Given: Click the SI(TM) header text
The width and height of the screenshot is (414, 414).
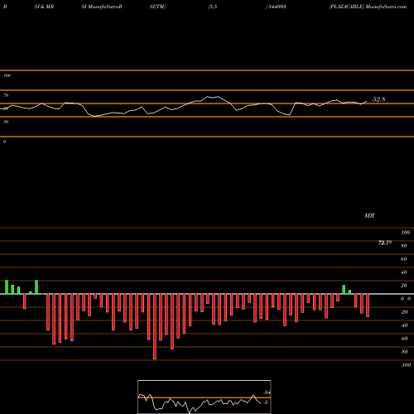Looking at the screenshot, I should [x=157, y=7].
